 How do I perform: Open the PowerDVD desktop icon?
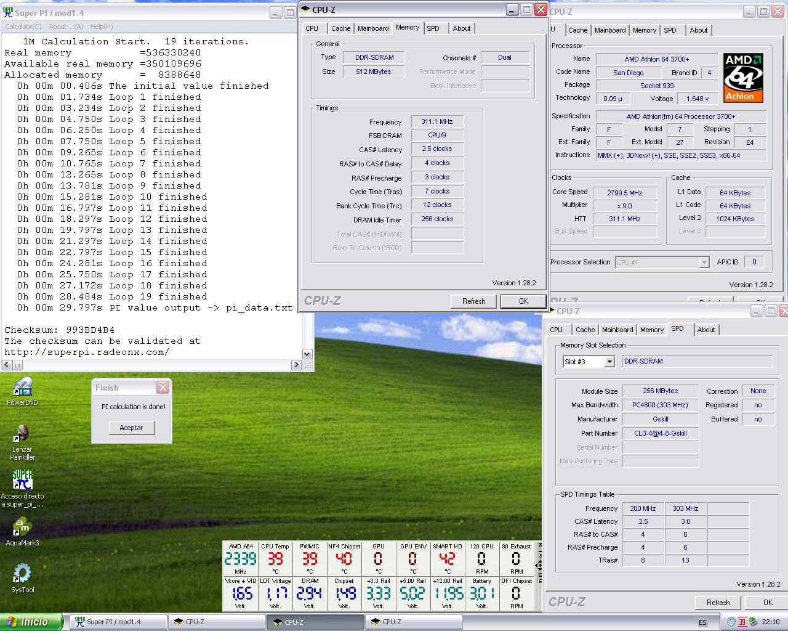pos(22,388)
